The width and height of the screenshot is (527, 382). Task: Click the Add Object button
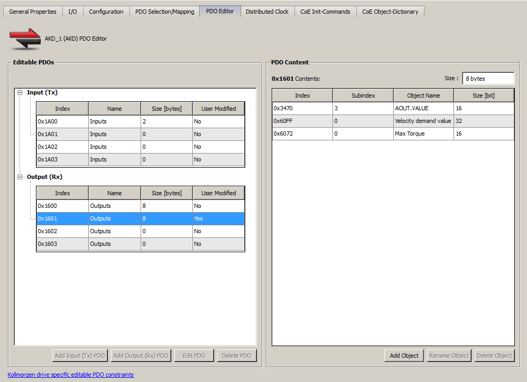[404, 356]
